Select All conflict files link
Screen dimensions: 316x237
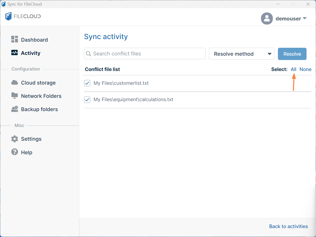coord(293,69)
